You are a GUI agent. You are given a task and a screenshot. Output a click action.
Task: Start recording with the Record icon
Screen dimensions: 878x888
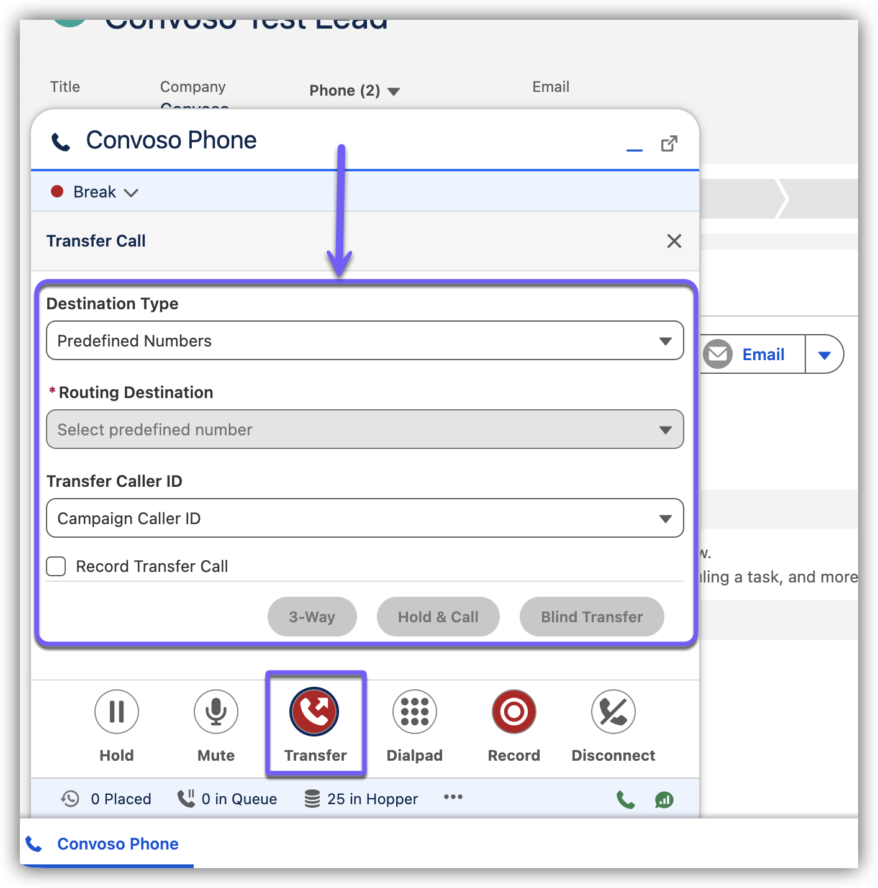pos(514,712)
